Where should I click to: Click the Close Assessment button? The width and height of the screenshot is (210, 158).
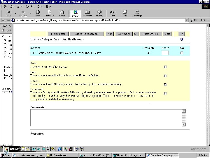click(x=87, y=34)
